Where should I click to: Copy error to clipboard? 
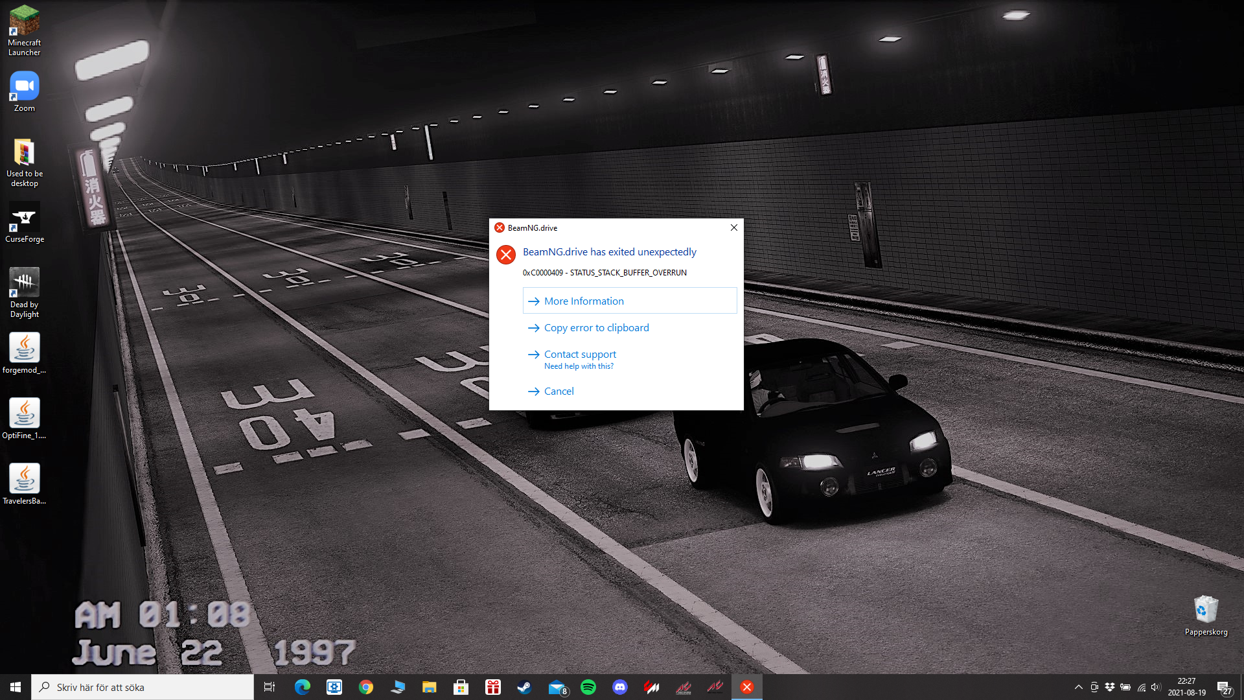pyautogui.click(x=596, y=328)
